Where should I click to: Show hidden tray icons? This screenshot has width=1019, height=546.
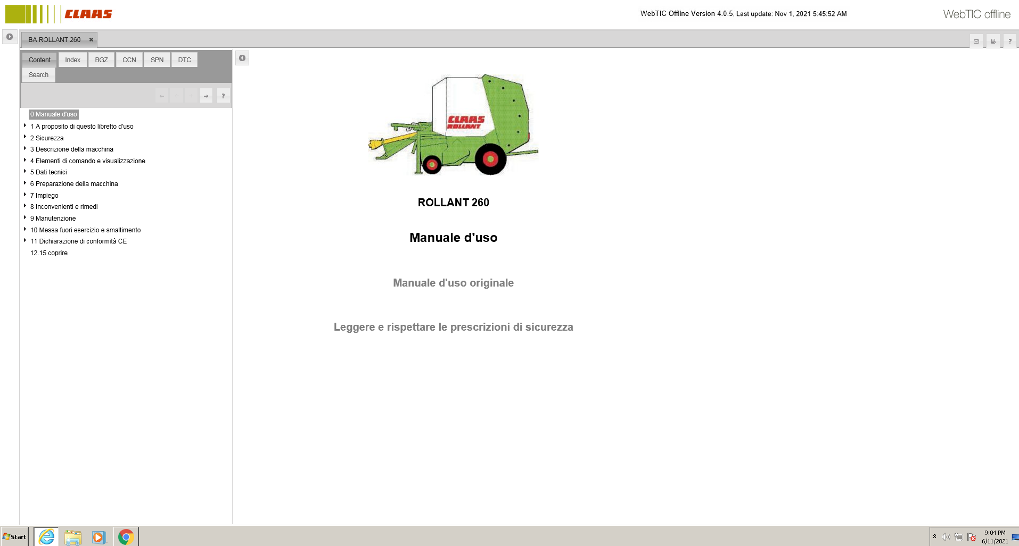[x=934, y=536]
